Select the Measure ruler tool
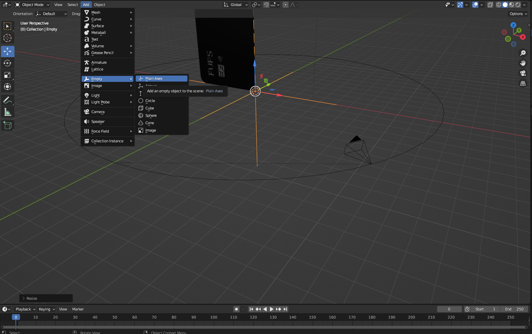Viewport: 532px width, 334px height. (7, 112)
